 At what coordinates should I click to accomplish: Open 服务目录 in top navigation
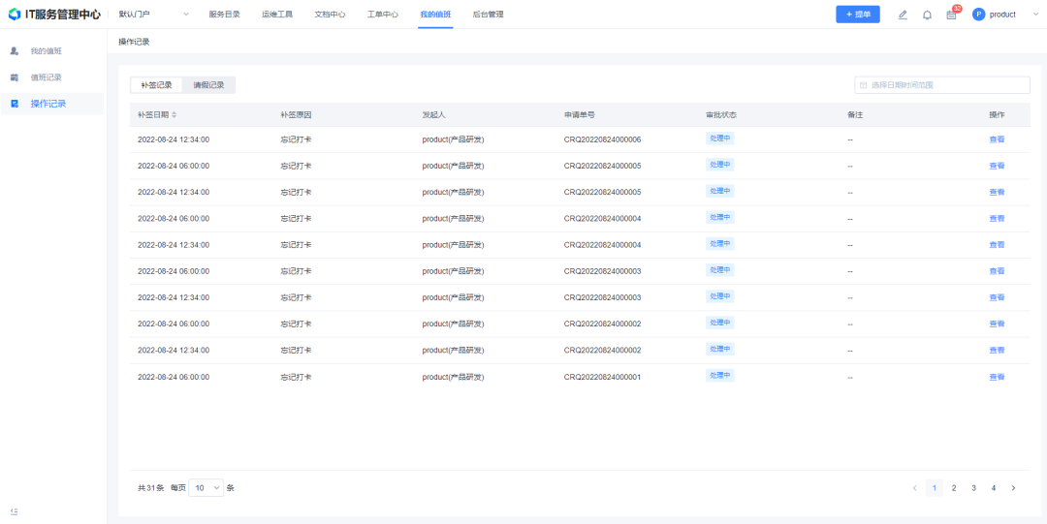pos(224,14)
